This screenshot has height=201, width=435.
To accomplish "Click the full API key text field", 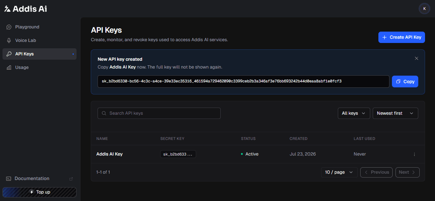I will click(x=243, y=81).
